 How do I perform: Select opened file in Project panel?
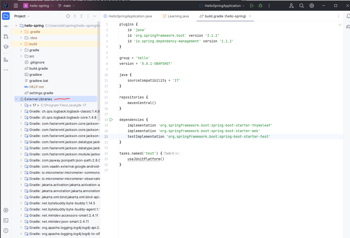pyautogui.click(x=68, y=16)
